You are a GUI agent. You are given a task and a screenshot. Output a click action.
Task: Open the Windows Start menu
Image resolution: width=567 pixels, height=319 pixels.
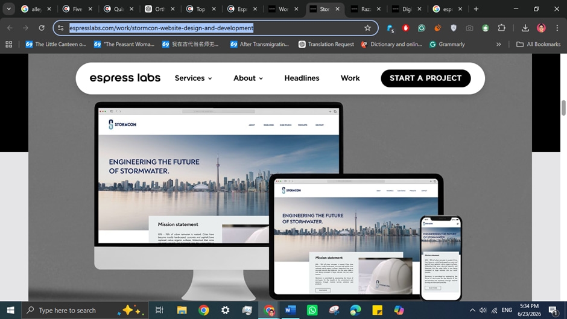[x=10, y=310]
